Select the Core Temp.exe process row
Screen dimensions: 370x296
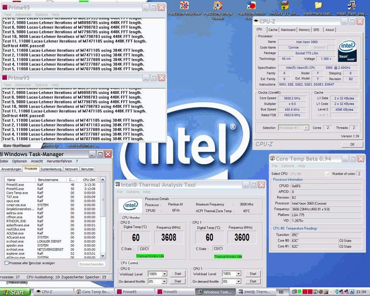52,193
